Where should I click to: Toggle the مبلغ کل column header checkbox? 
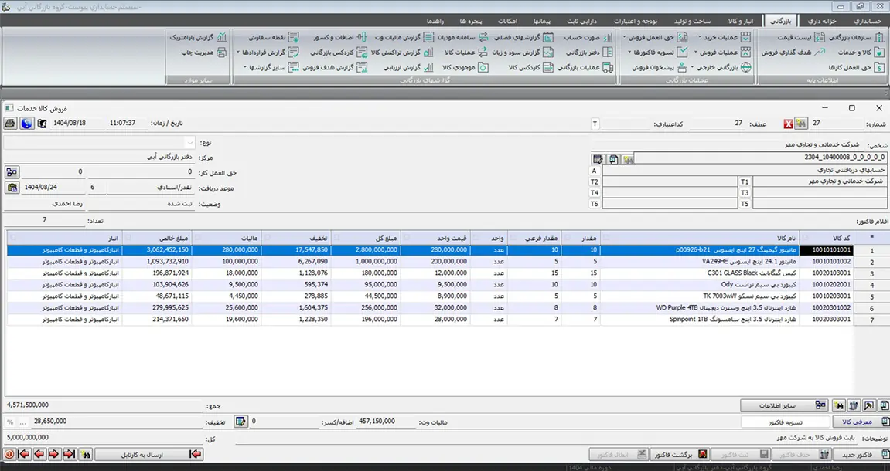(x=336, y=237)
